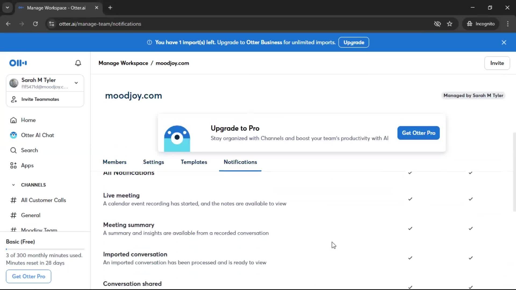Viewport: 516px width, 290px height.
Task: Click the address bar URL
Action: pos(100,24)
